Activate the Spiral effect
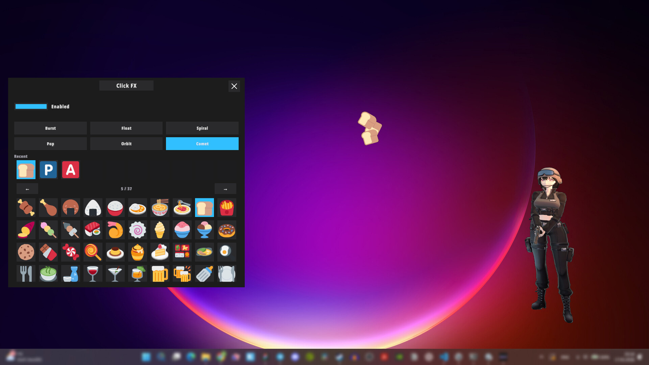 click(x=202, y=128)
